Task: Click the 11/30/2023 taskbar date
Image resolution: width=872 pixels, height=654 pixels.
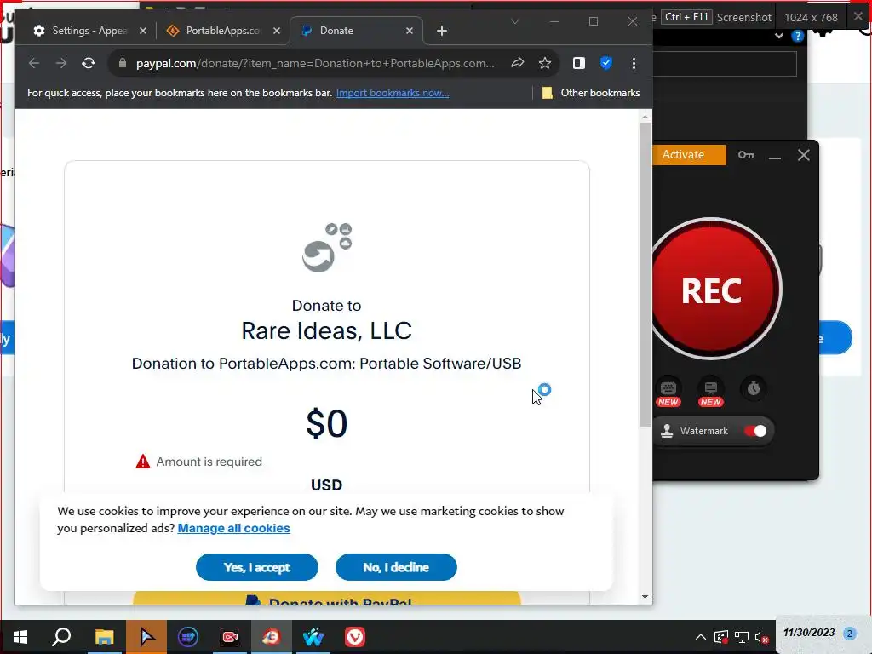Action: point(809,633)
